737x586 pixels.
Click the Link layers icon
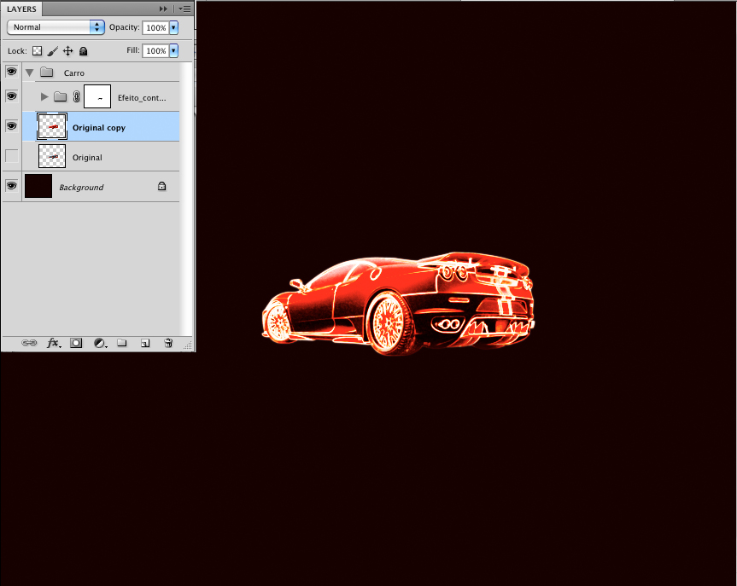pyautogui.click(x=29, y=343)
